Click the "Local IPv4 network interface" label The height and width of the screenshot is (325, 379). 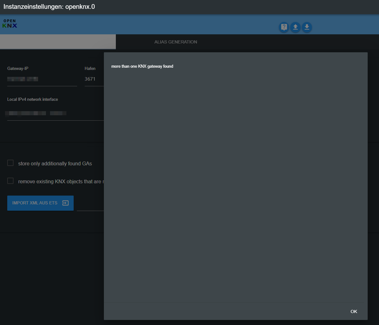click(32, 99)
